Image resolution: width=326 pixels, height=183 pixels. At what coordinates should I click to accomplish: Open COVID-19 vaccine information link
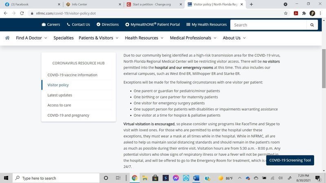click(72, 75)
